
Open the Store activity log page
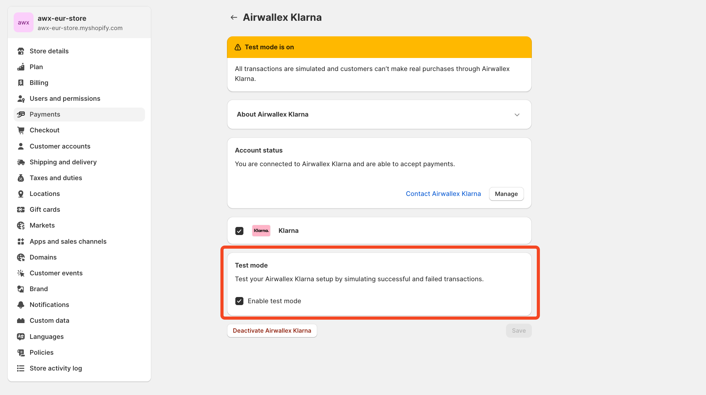coord(56,368)
